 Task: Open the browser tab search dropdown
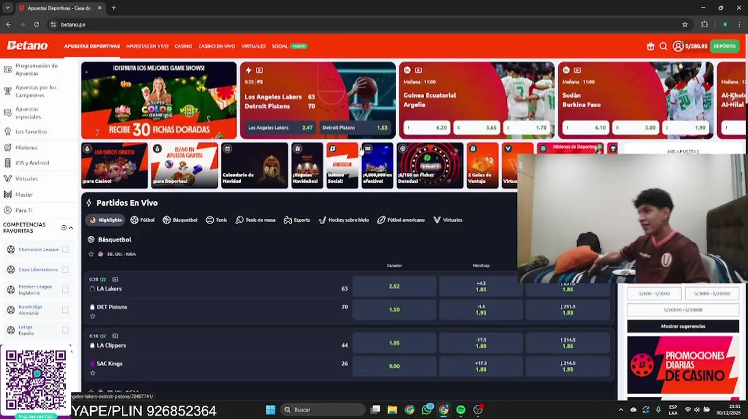click(7, 8)
